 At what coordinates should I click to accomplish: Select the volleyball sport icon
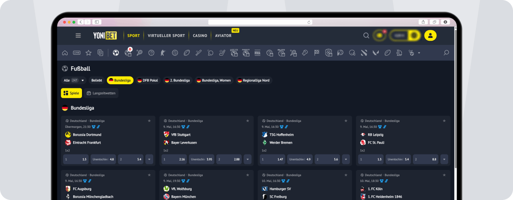coord(175,53)
